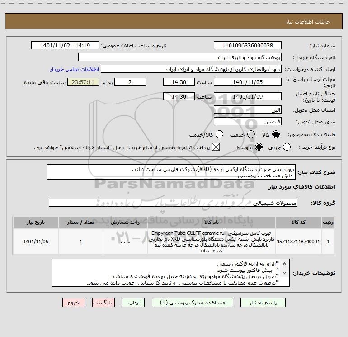
Task: Click the delivery city فردیس field
Action: tap(248, 122)
